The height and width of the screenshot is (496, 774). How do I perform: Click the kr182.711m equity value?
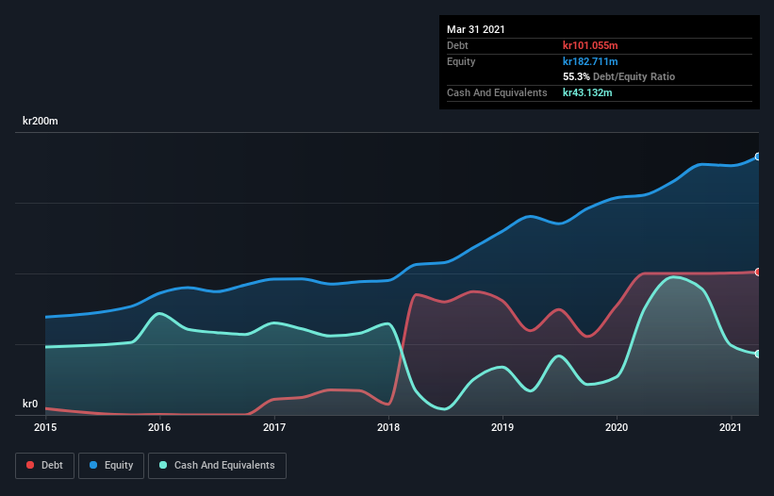[x=590, y=61]
